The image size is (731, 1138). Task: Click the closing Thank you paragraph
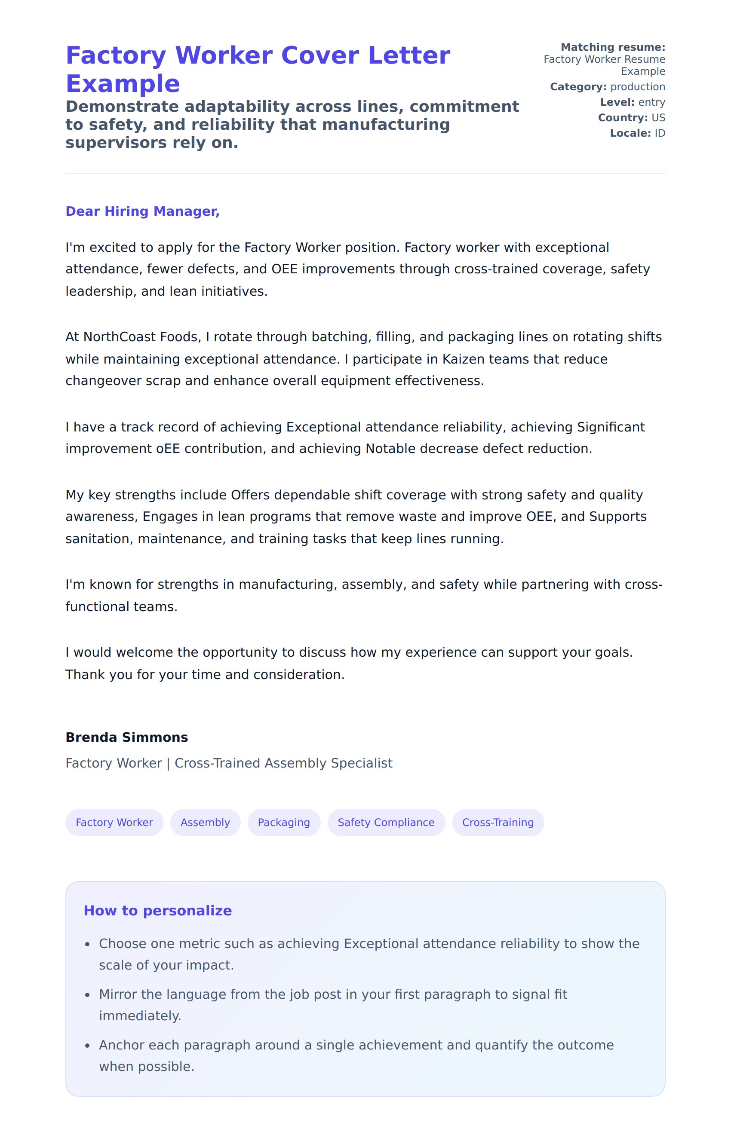tap(349, 663)
